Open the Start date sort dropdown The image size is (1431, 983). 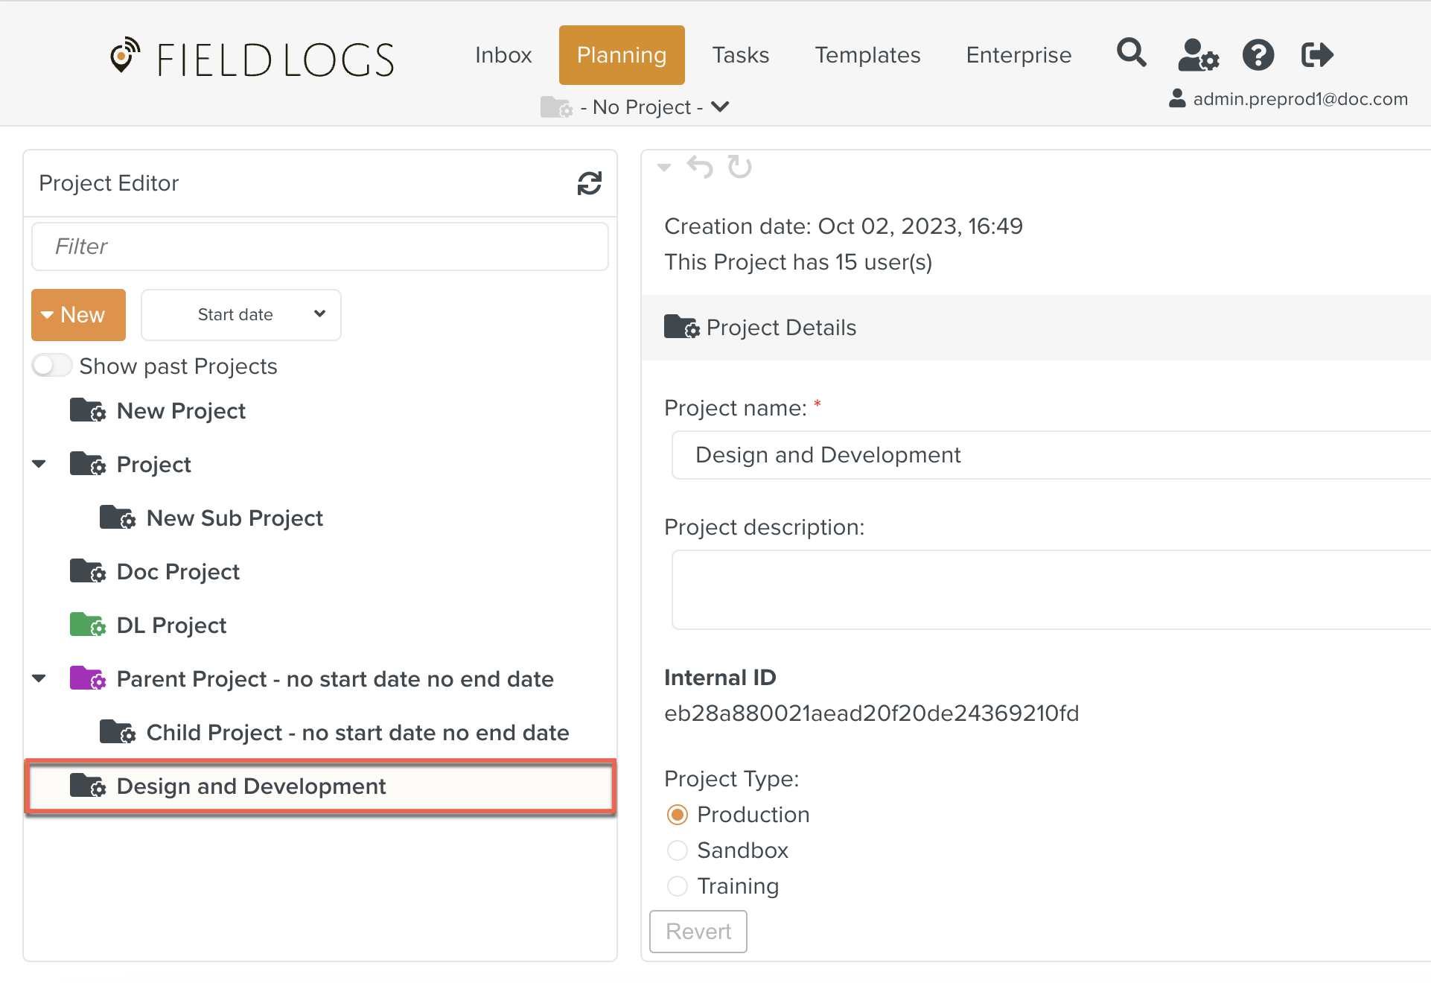pos(241,315)
